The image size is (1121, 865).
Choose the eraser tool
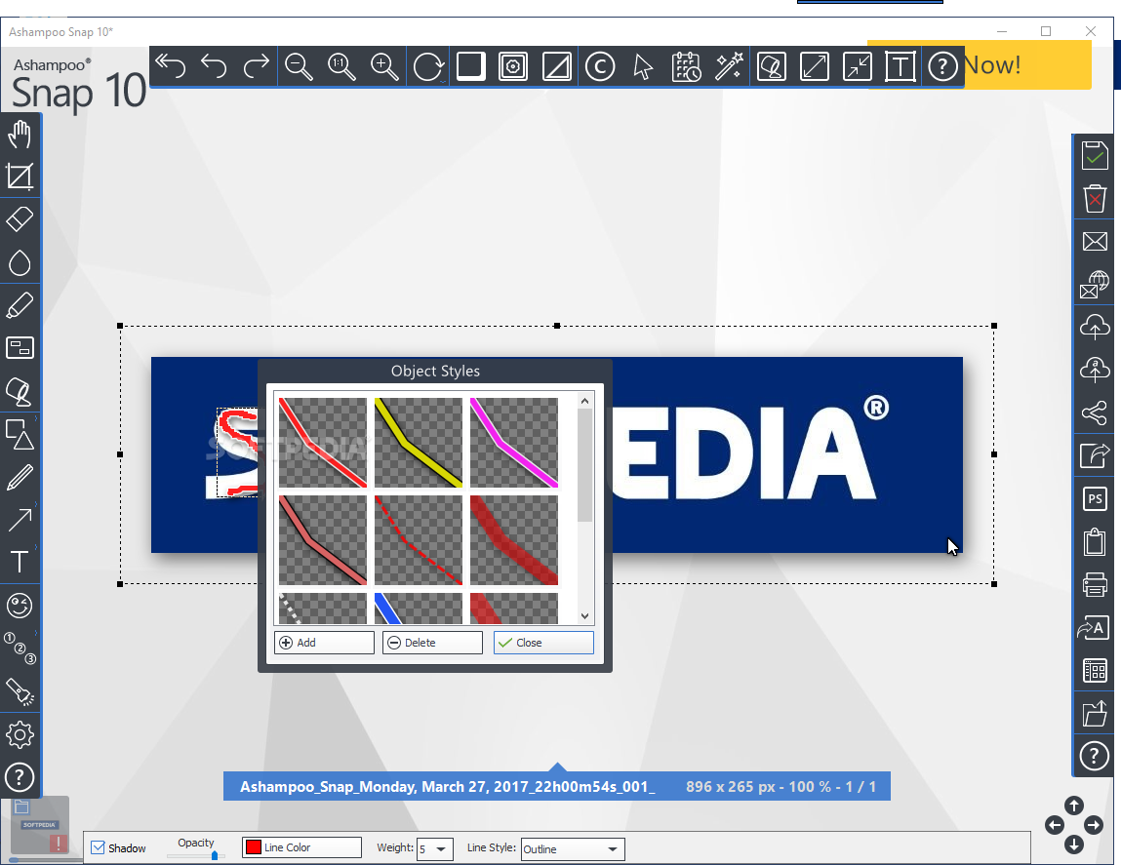tap(20, 219)
